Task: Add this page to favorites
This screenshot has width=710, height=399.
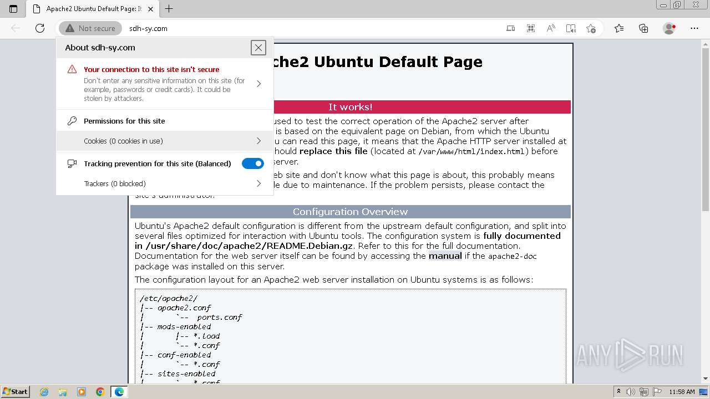Action: click(591, 28)
